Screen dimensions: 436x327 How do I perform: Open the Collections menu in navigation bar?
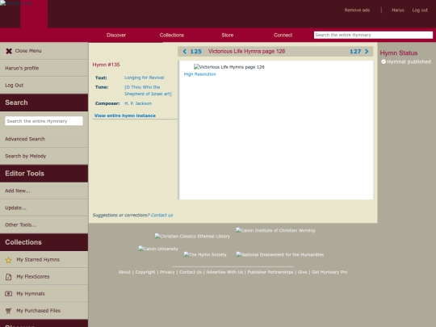[x=171, y=35]
